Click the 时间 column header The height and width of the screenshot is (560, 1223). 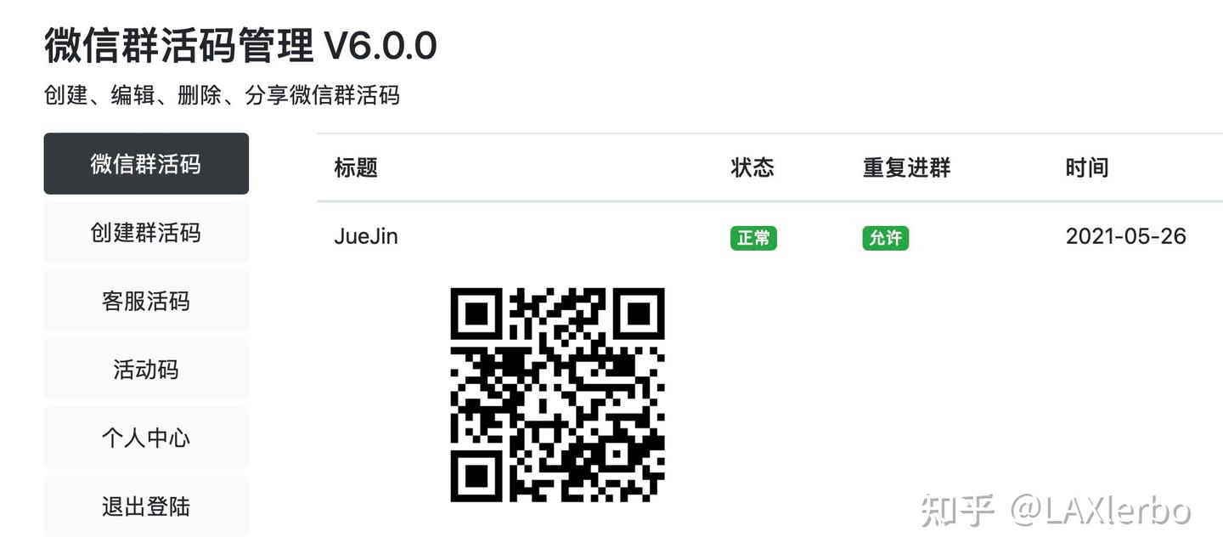(x=1087, y=167)
